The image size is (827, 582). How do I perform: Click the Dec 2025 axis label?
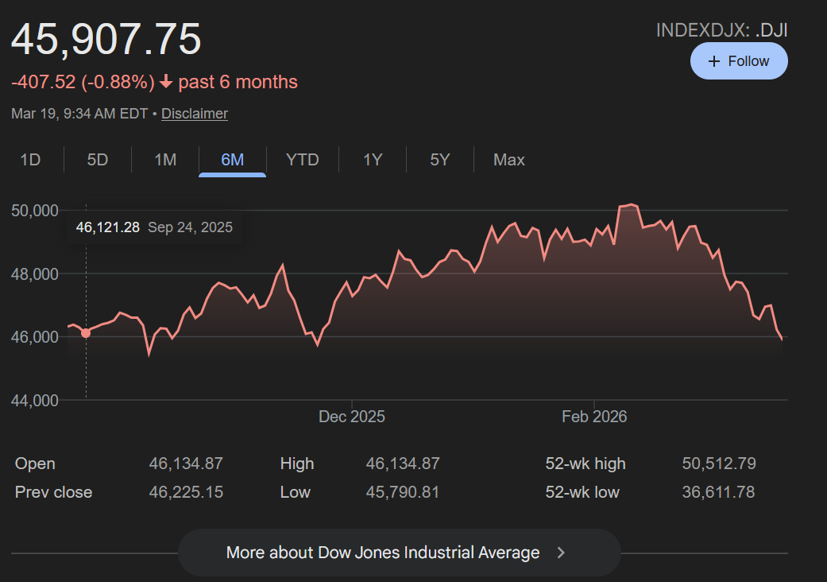click(x=352, y=417)
